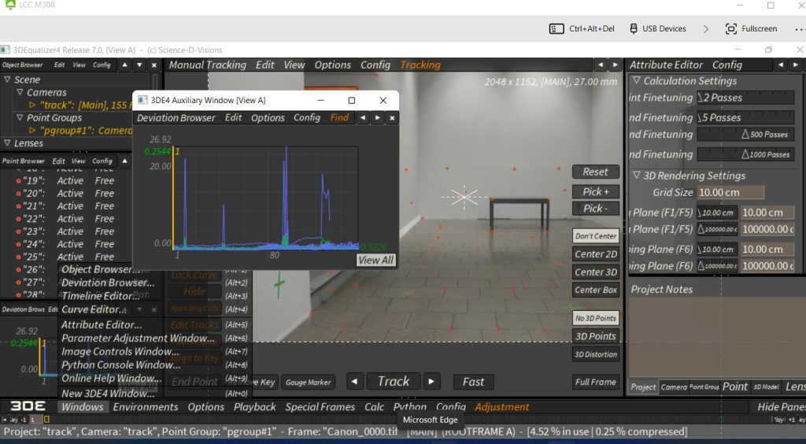
Task: Collapse the Calculation Settings section
Action: pyautogui.click(x=636, y=80)
